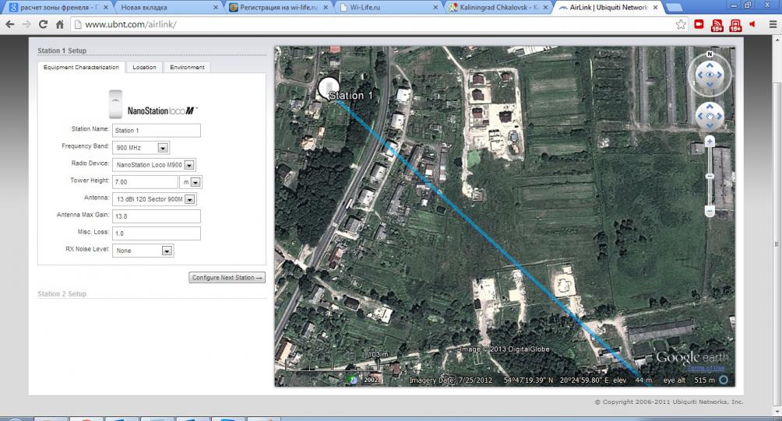The width and height of the screenshot is (782, 421).
Task: Open the Terms of Use link on map
Action: pos(706,368)
